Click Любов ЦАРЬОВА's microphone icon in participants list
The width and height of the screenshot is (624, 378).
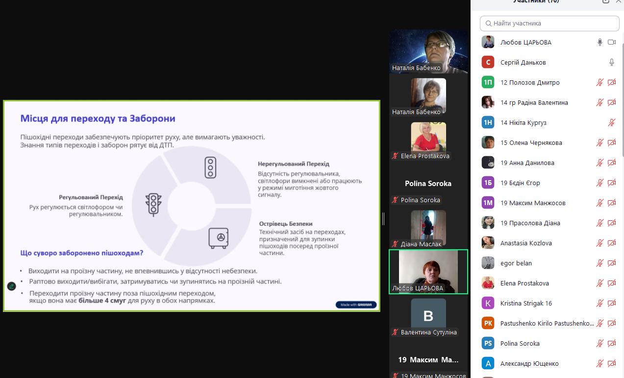pos(599,43)
